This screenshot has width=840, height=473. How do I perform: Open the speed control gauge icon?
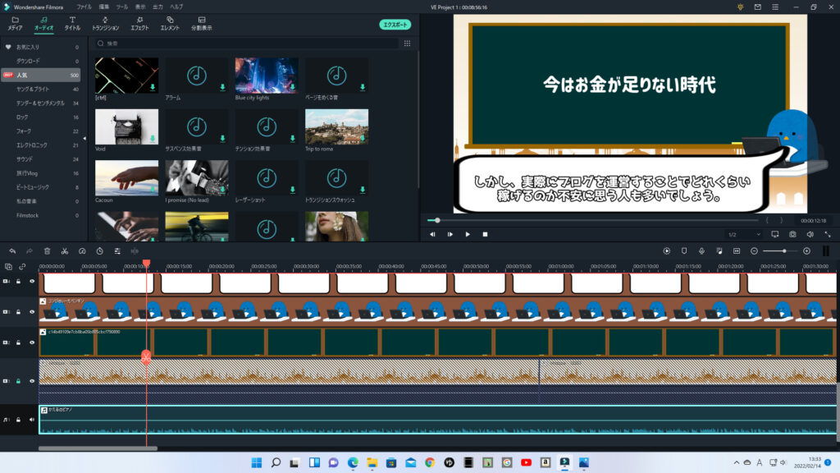(82, 251)
